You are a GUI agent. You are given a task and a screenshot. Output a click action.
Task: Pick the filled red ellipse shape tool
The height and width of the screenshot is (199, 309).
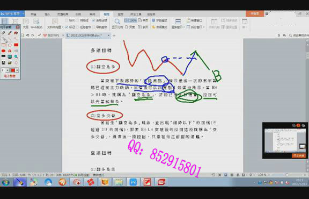point(3,51)
